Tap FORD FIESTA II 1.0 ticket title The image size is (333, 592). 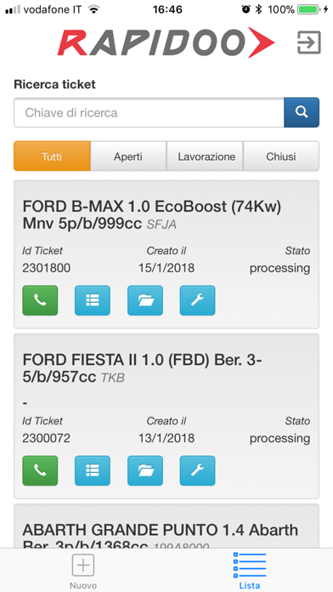point(142,368)
